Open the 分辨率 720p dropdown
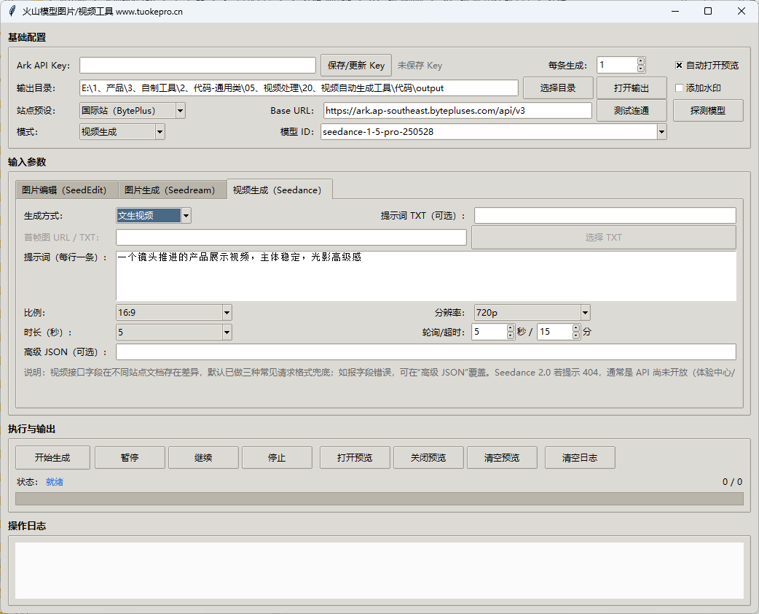This screenshot has width=759, height=614. 585,313
